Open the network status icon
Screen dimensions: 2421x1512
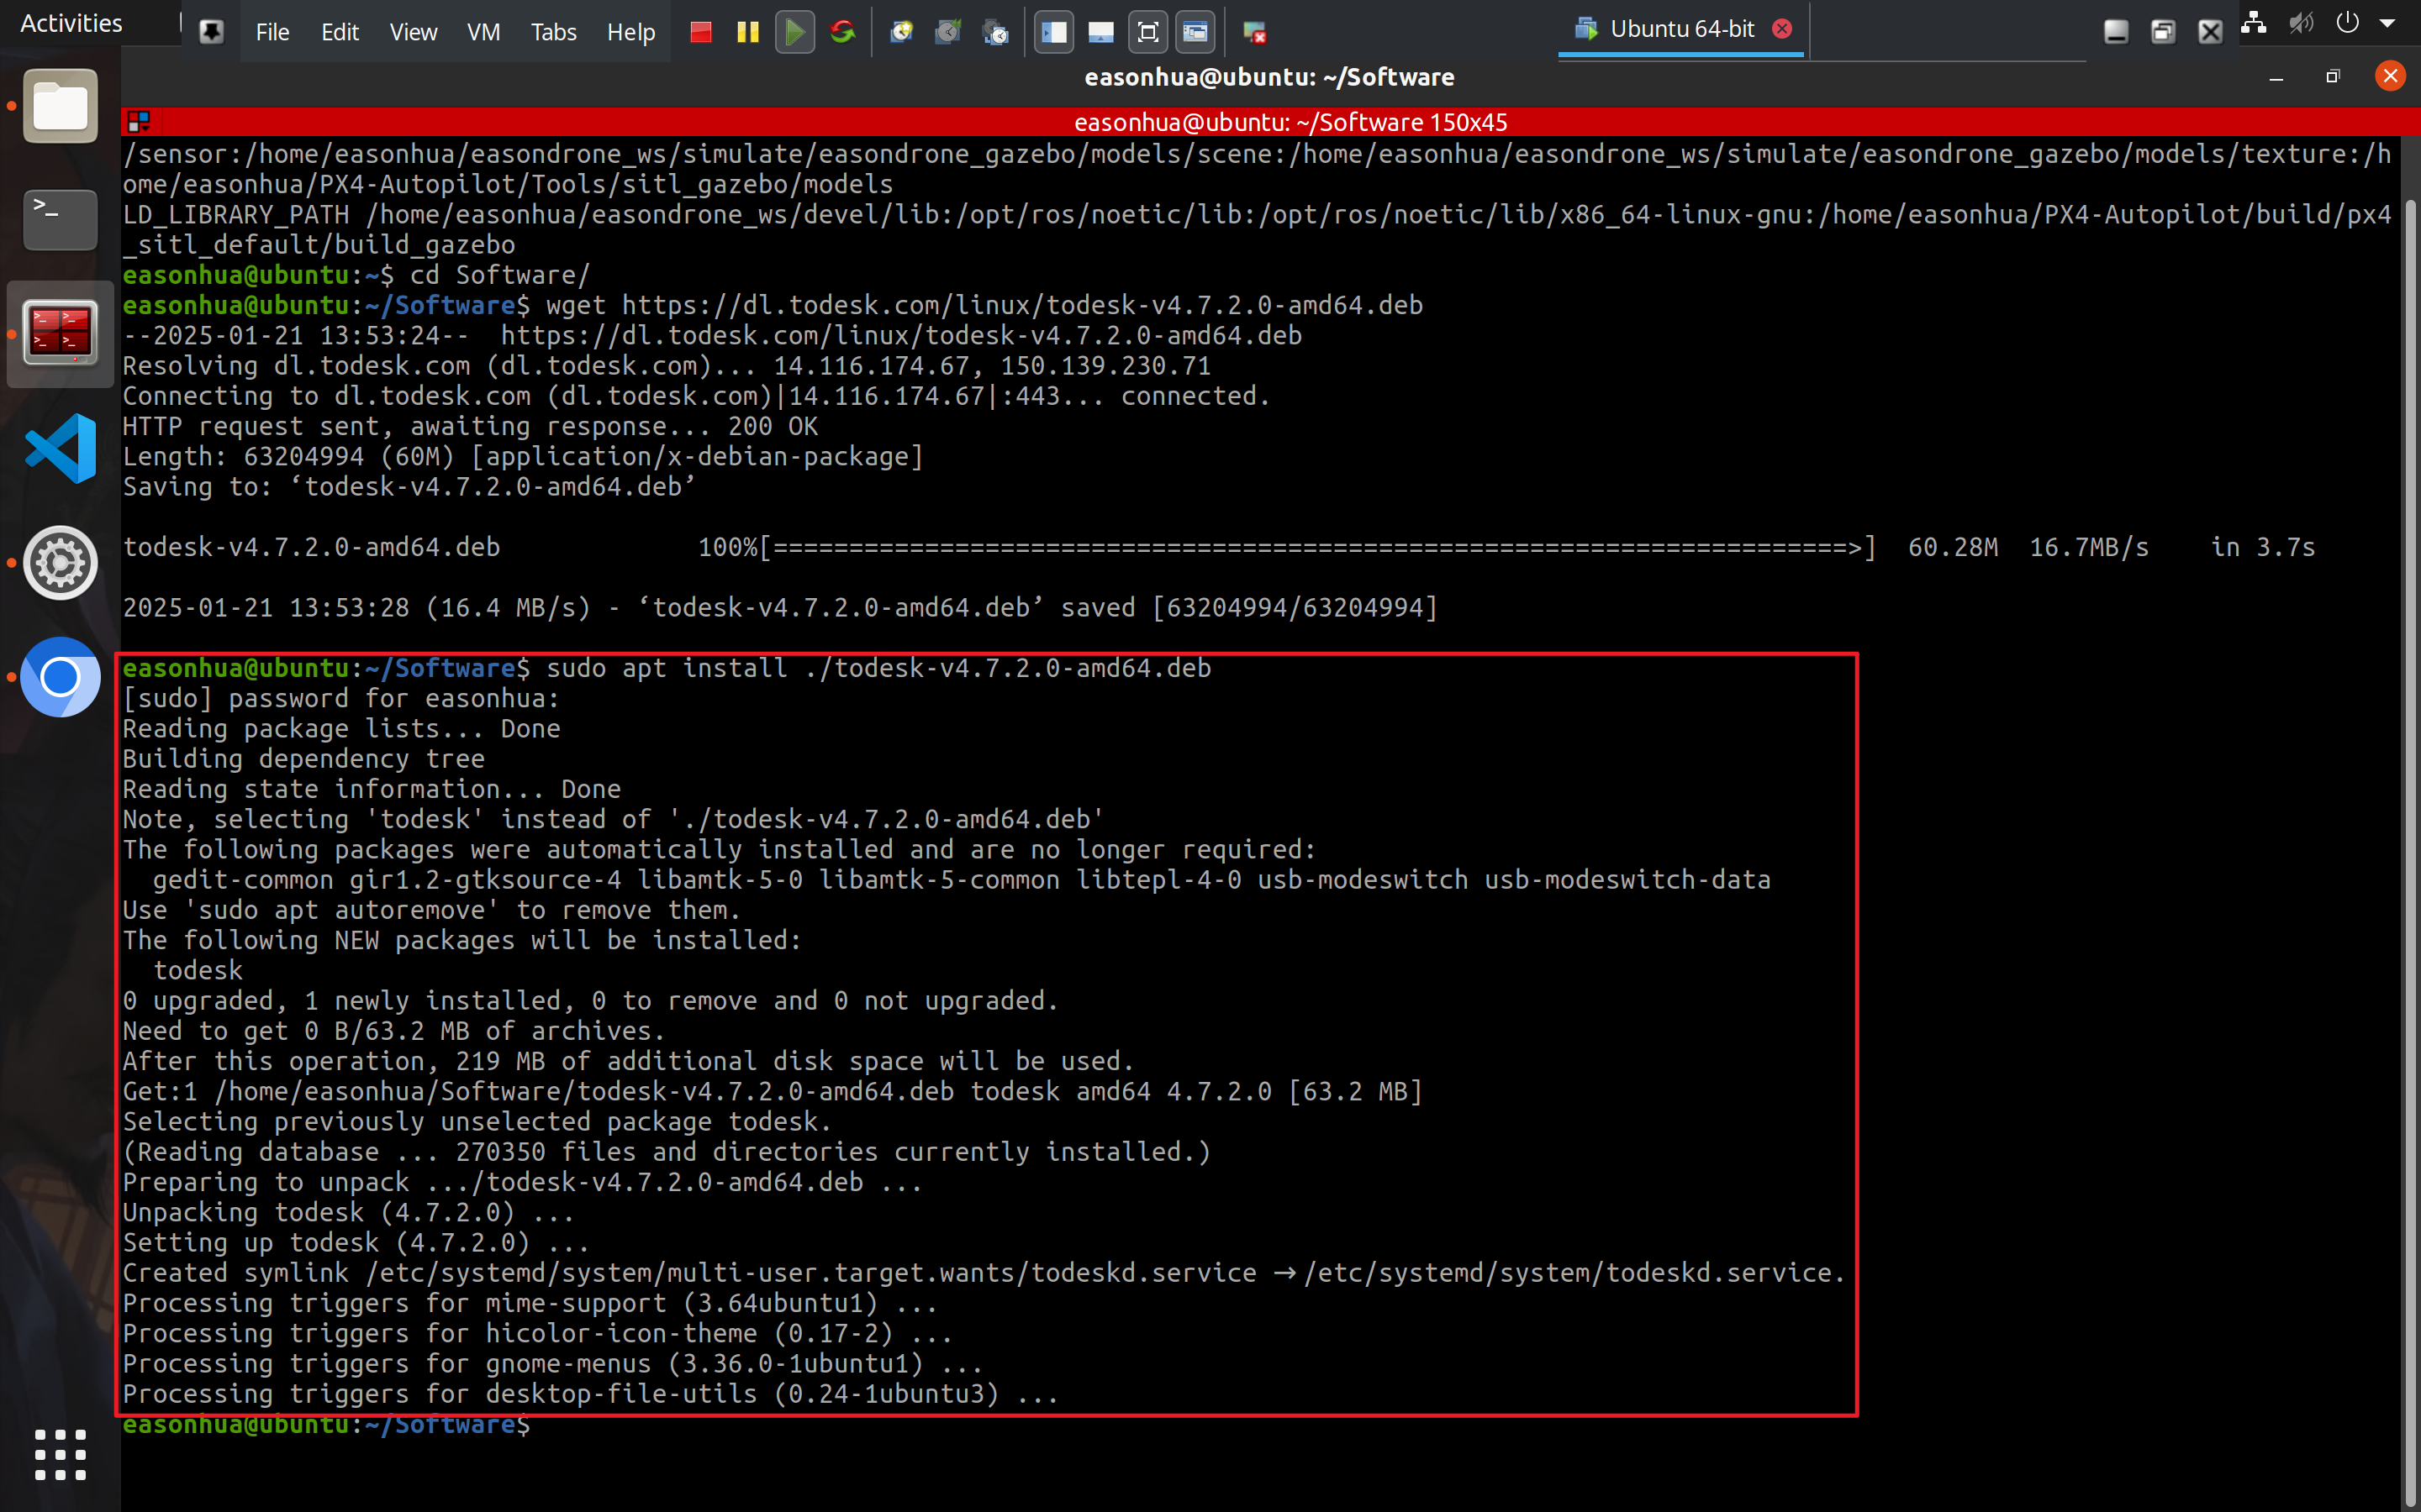pos(2253,23)
